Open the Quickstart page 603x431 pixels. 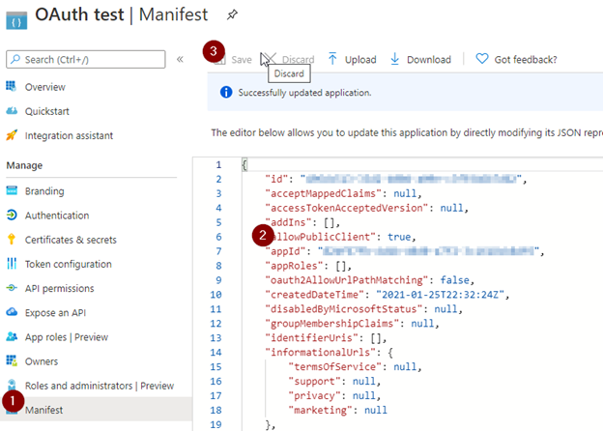47,111
